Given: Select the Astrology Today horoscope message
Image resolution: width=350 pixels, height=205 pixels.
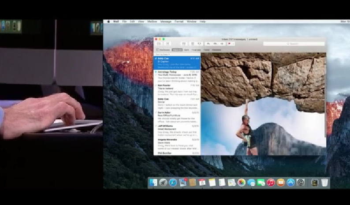Looking at the screenshot, I should coord(177,76).
